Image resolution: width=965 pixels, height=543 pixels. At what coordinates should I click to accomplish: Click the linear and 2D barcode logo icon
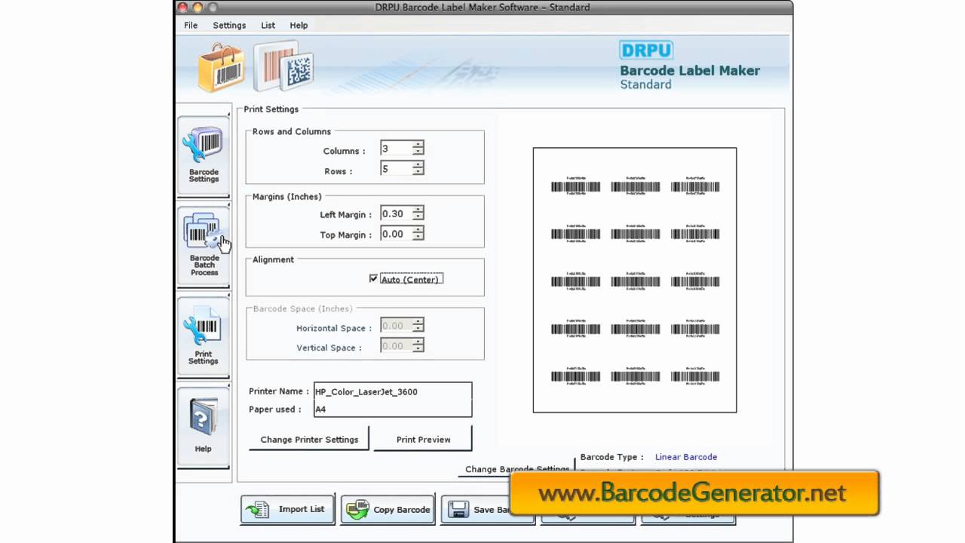coord(283,67)
